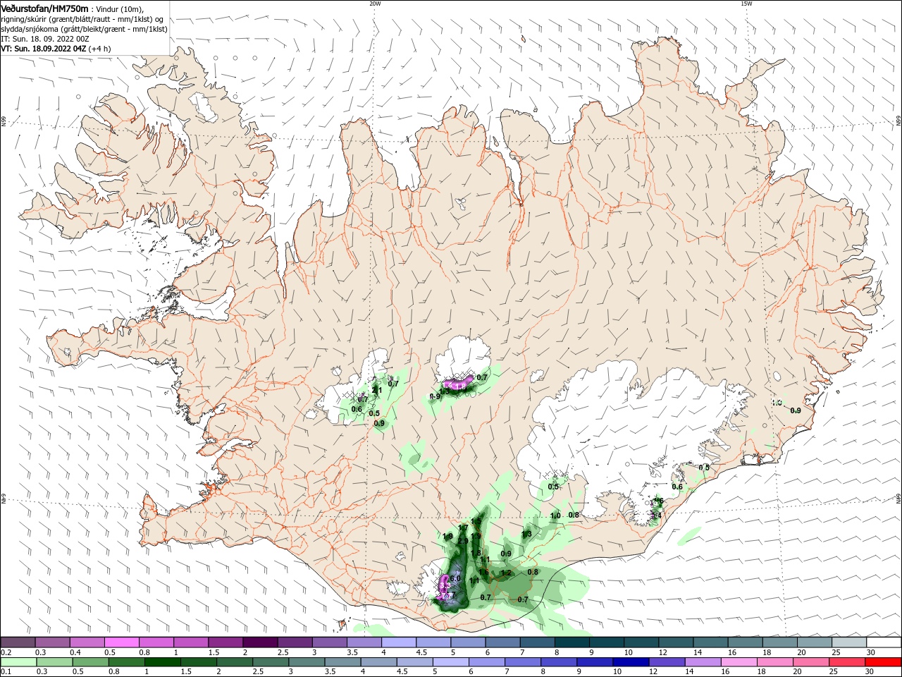Click the 'slydda/snjókoma' legend description line
902x677 pixels.
click(x=84, y=29)
